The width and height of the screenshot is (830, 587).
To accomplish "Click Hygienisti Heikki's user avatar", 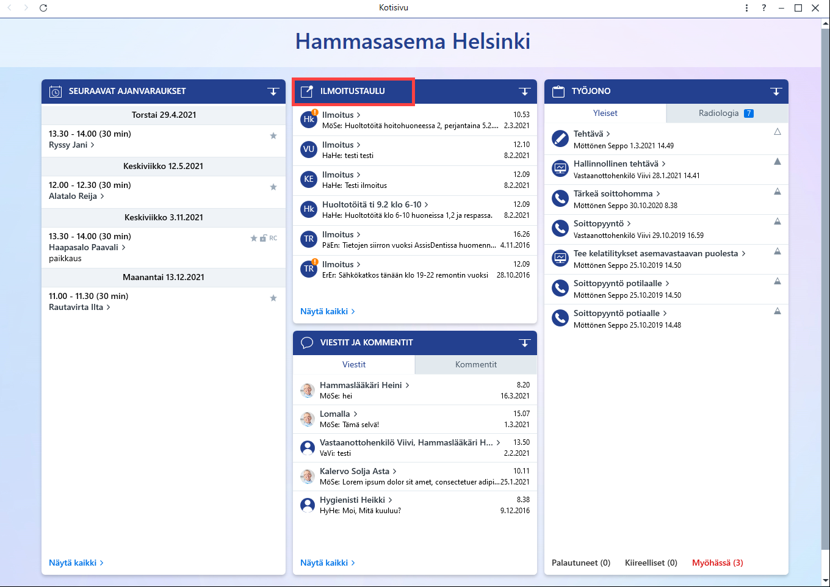I will [308, 505].
